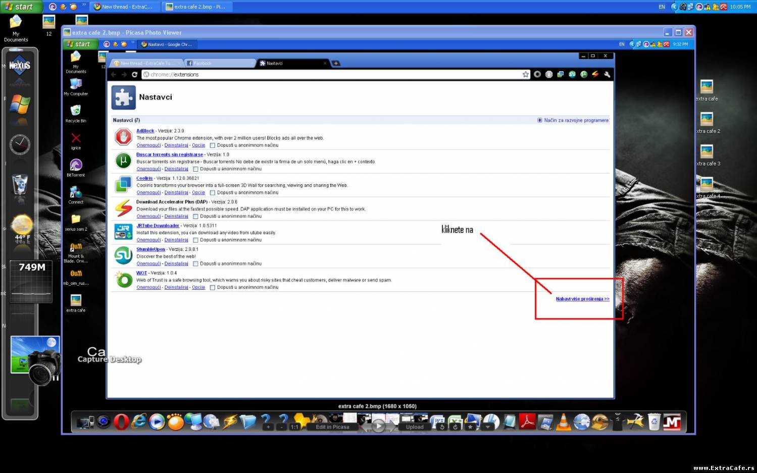Image resolution: width=757 pixels, height=473 pixels.
Task: Click the 10:05 PM system clock
Action: 740,7
